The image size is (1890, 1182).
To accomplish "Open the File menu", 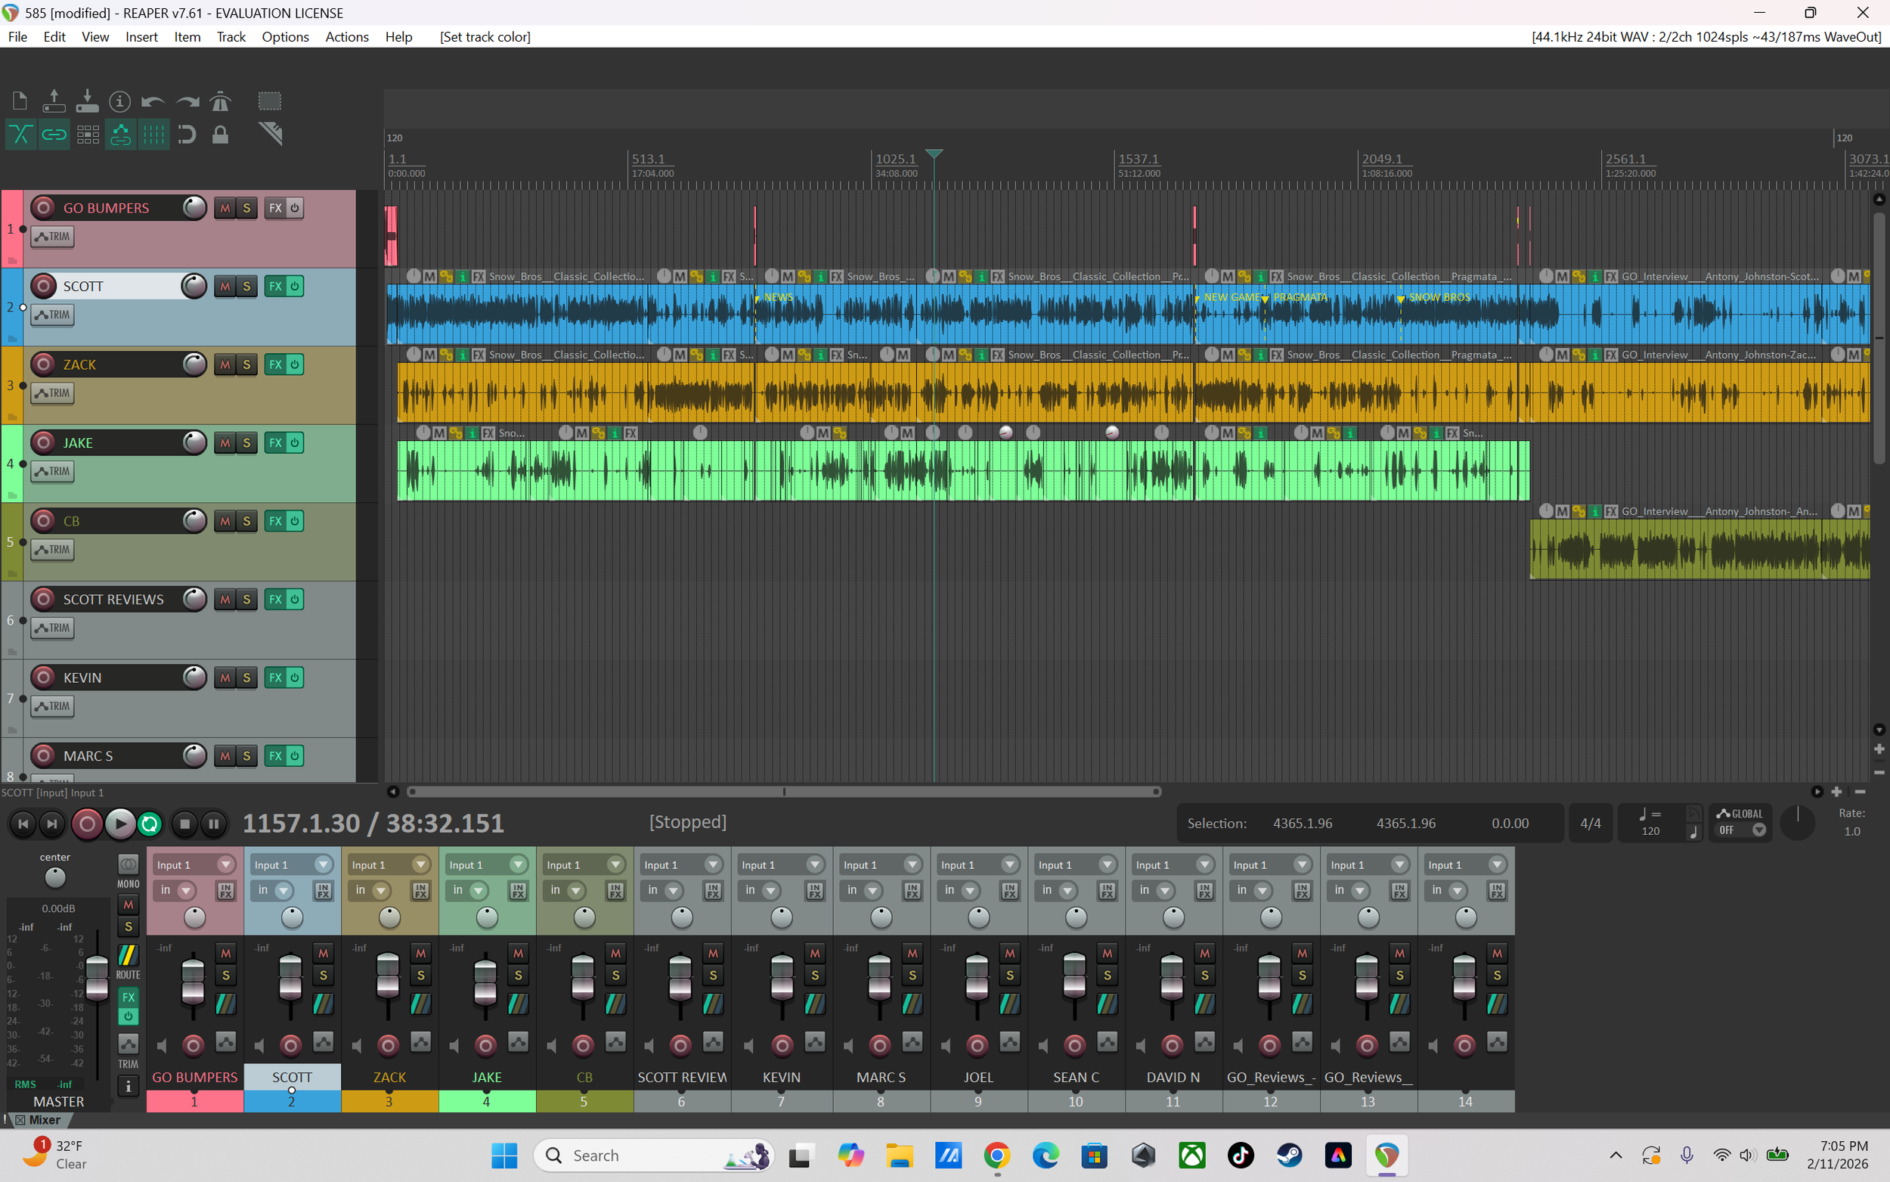I will 17,37.
